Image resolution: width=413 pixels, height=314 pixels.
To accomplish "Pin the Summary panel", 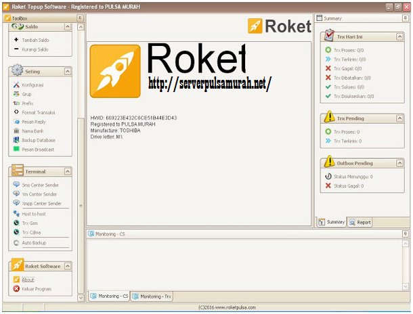I will pos(406,18).
